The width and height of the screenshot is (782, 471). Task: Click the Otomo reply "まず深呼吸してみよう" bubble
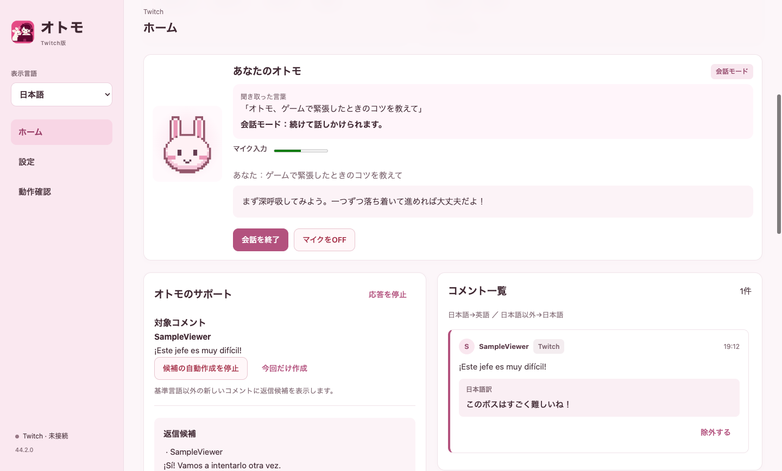[493, 202]
